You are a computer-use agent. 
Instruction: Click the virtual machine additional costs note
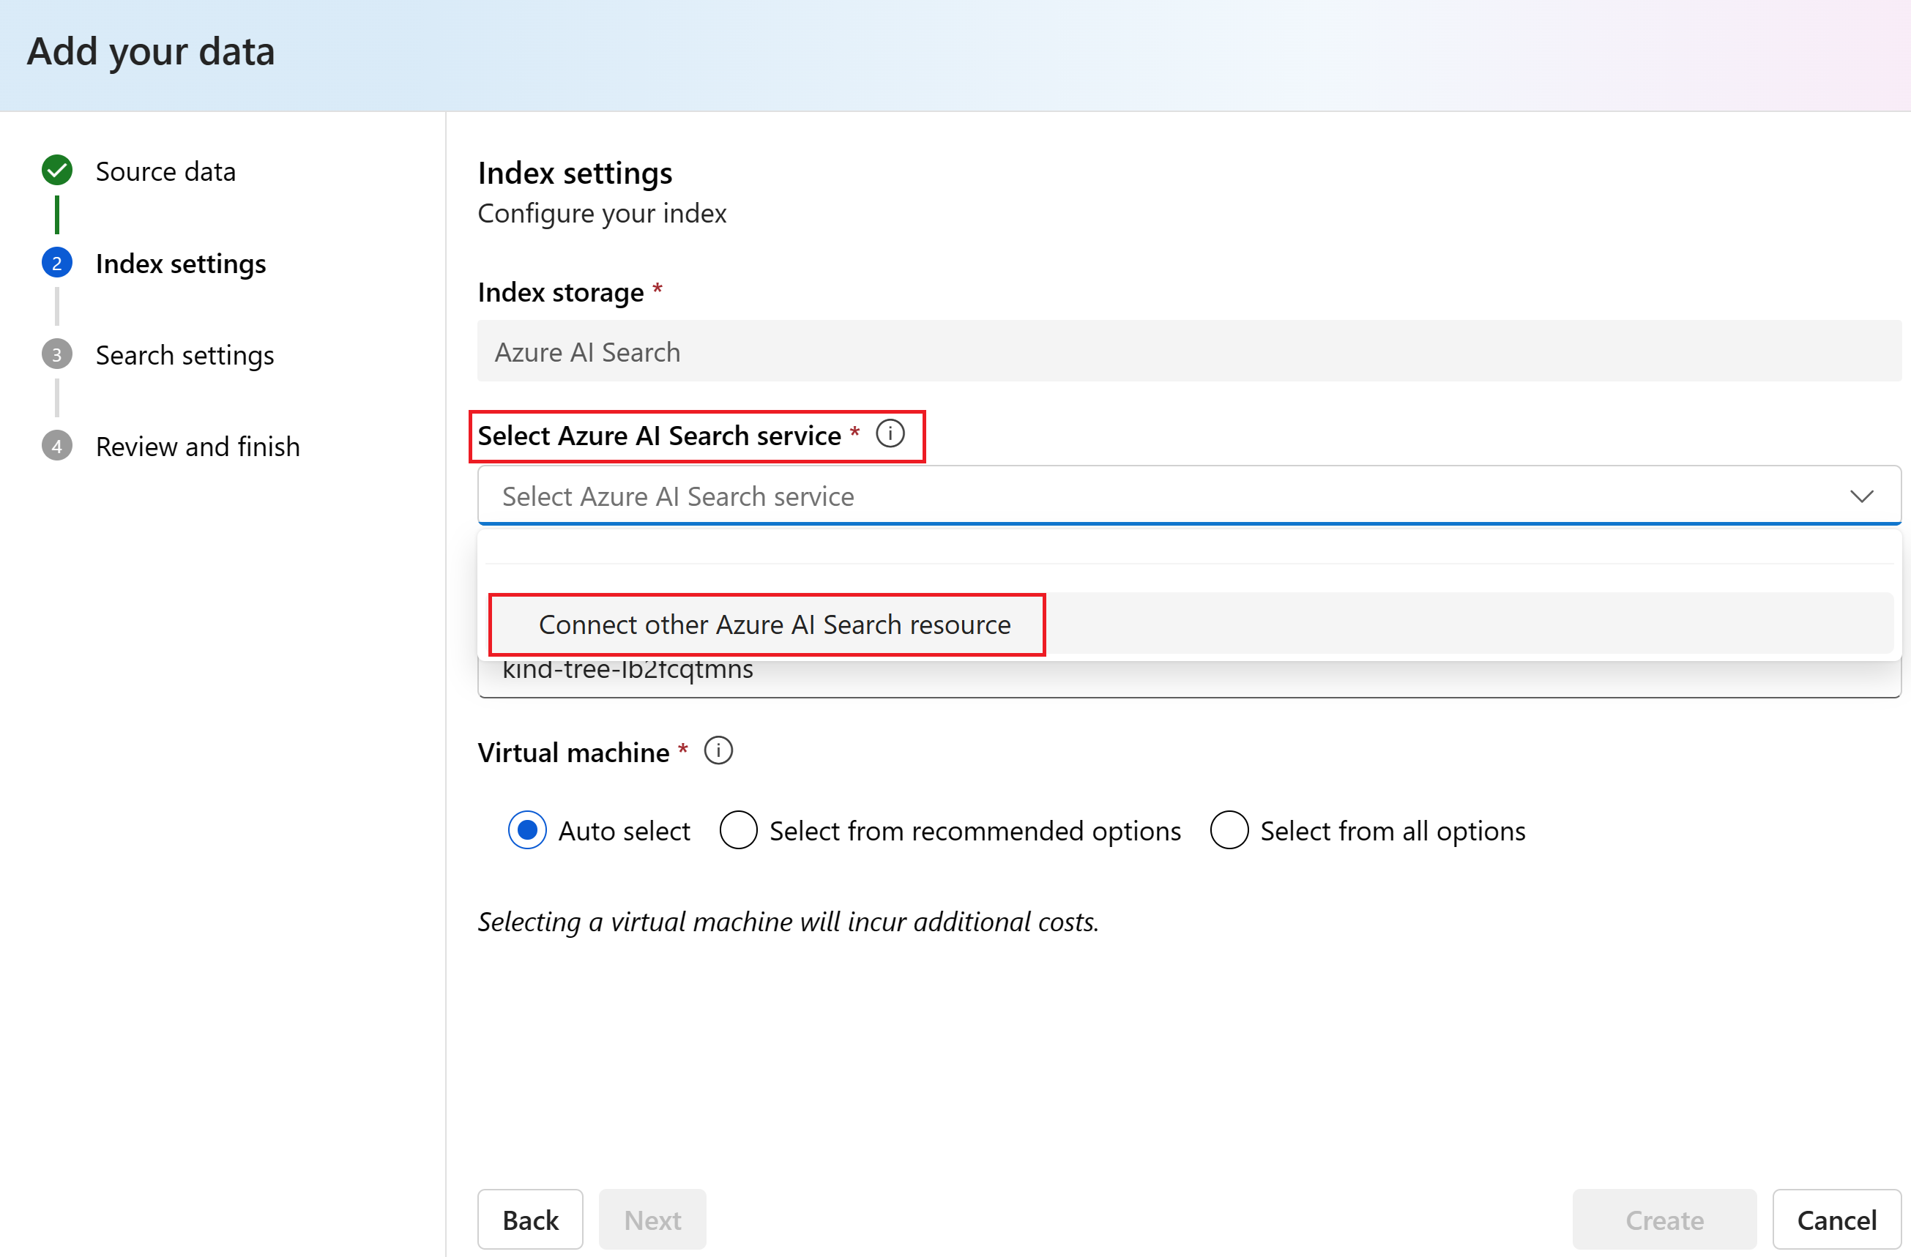(x=788, y=922)
